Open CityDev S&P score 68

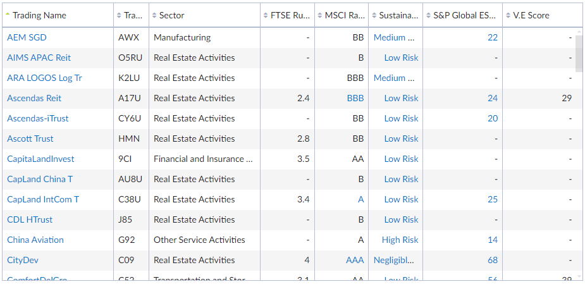pos(493,260)
